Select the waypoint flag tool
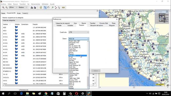The width and height of the screenshot is (171, 96). coord(53,7)
